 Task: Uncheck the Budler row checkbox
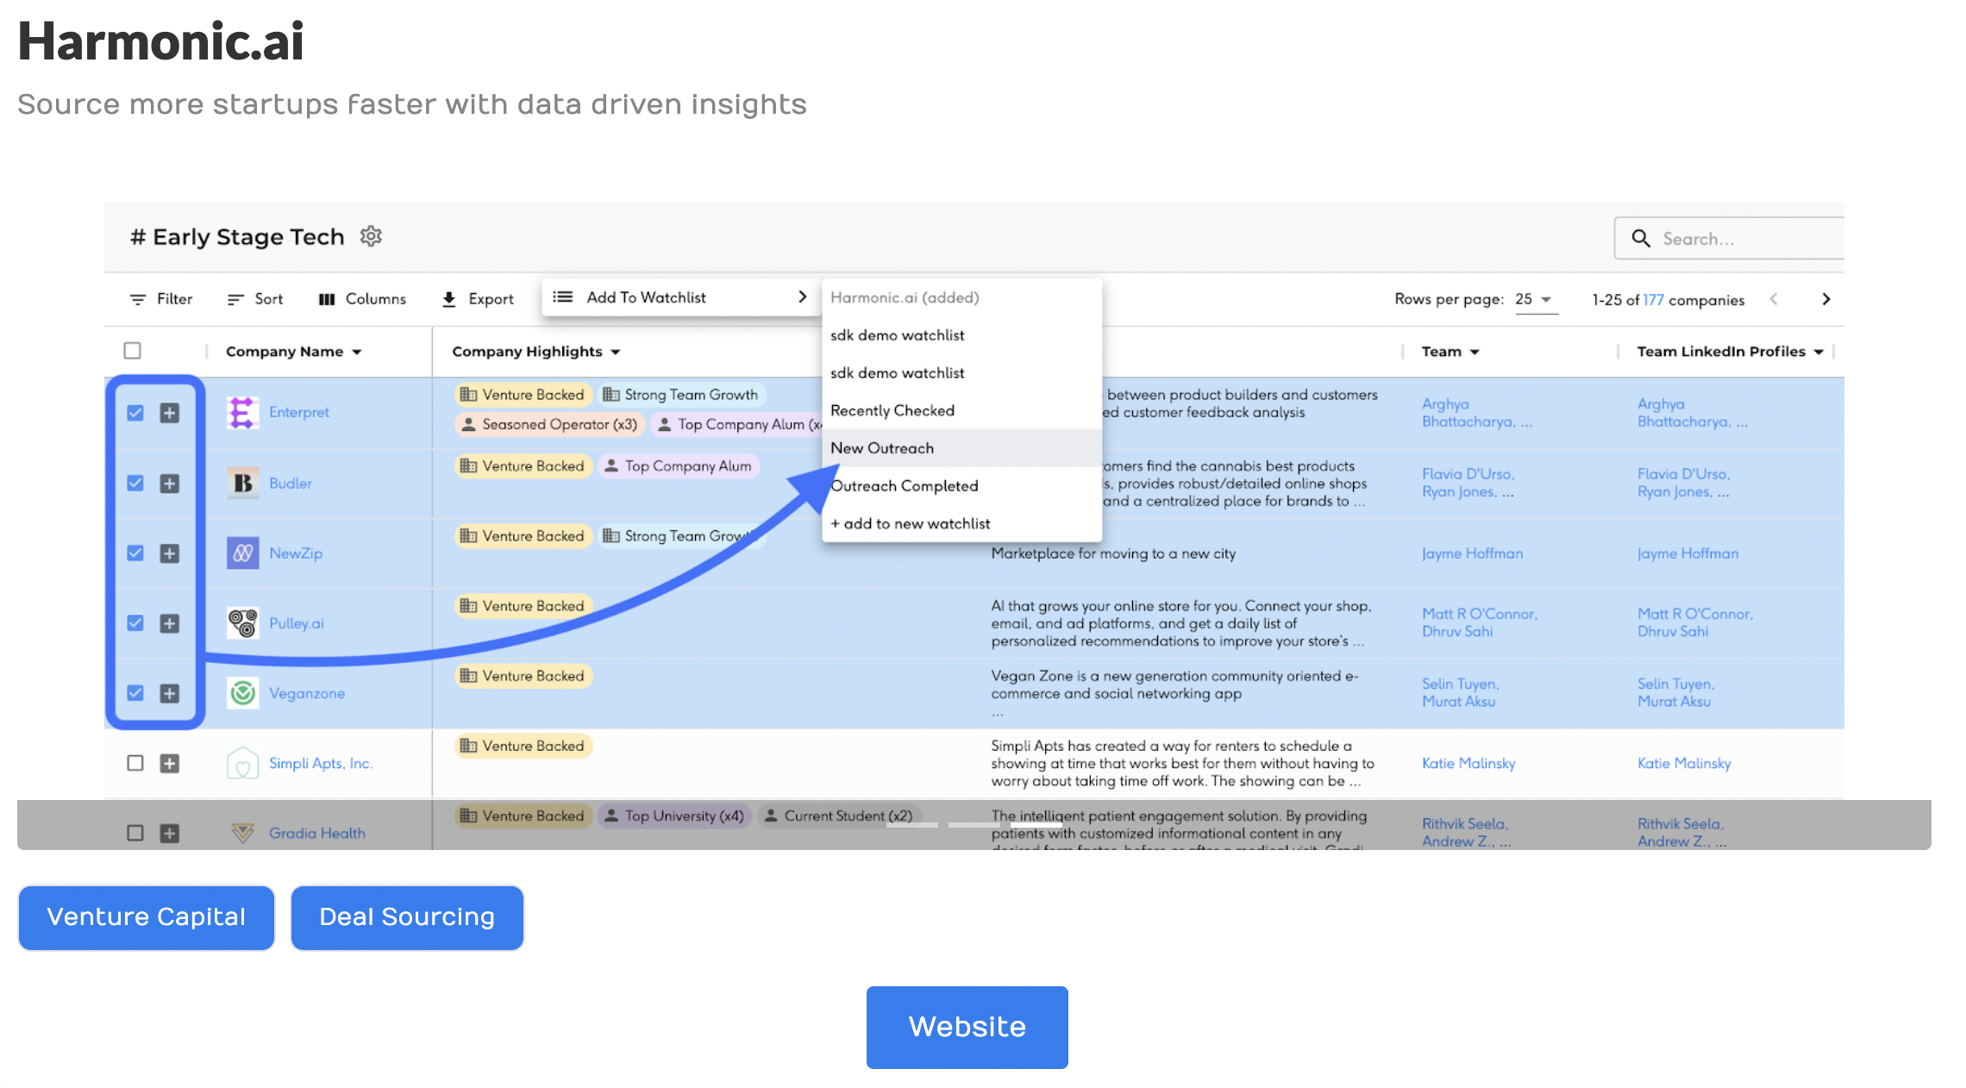click(135, 483)
